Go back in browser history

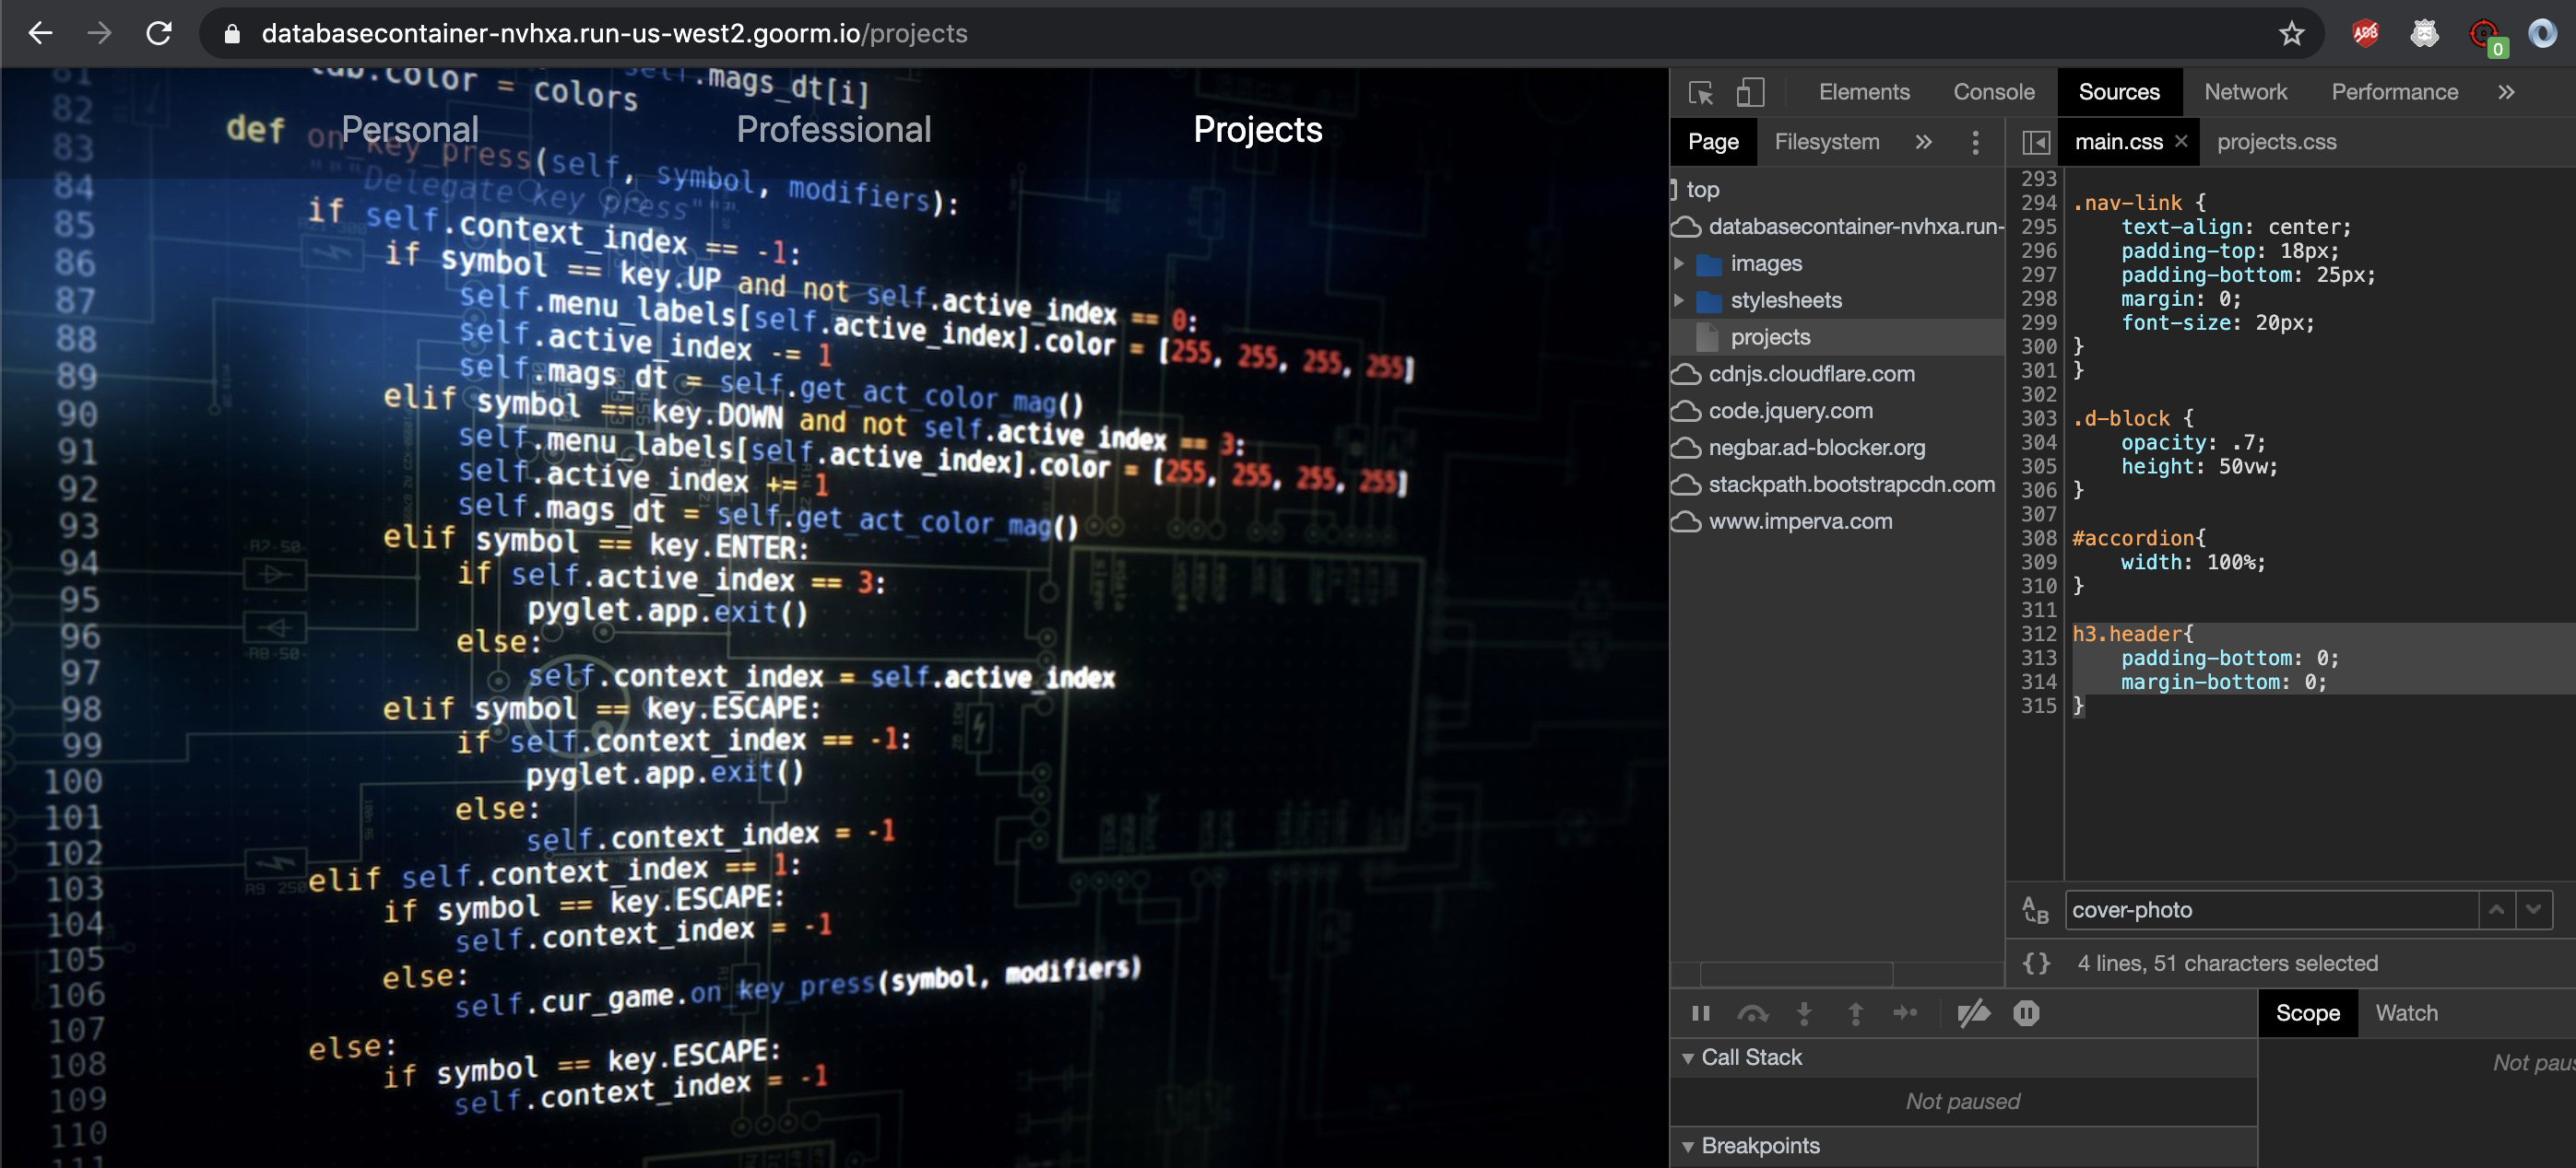[x=40, y=33]
